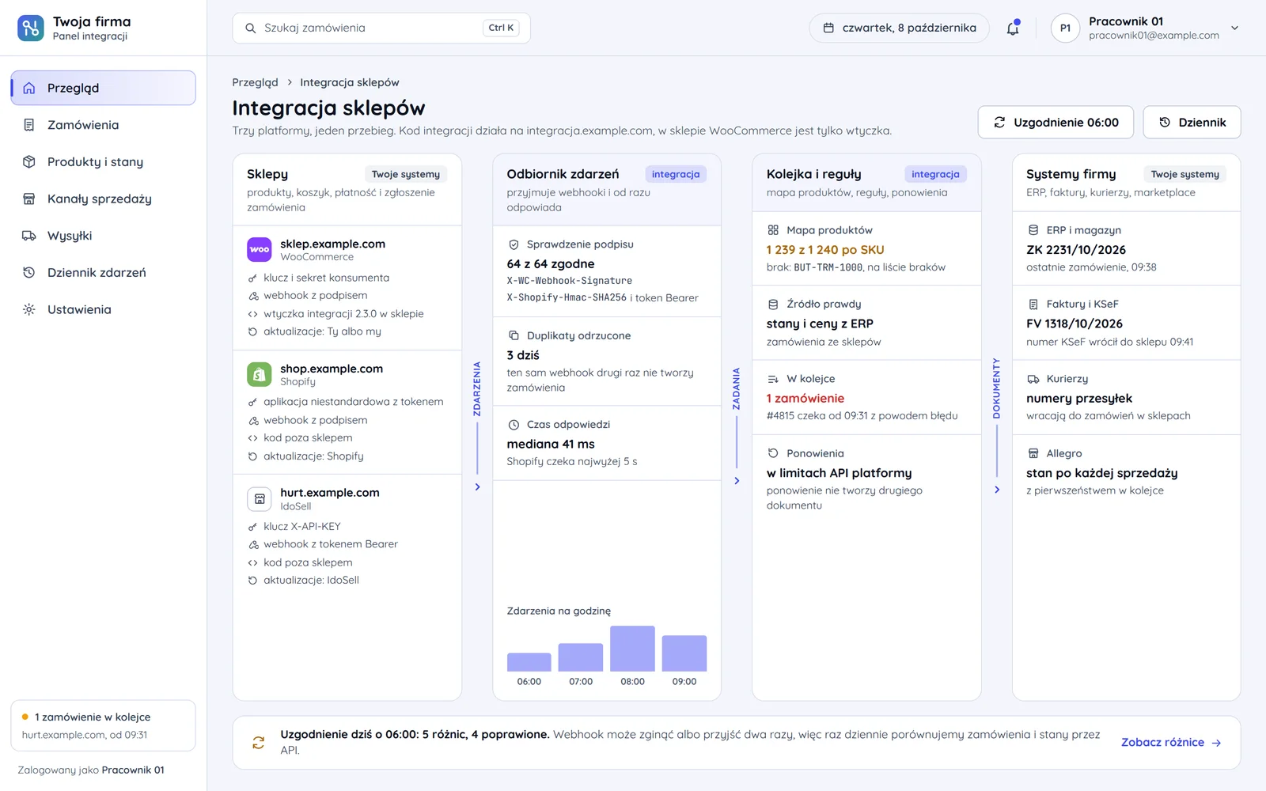Click the key icon beside klucz X-API-KEY
The width and height of the screenshot is (1266, 791).
click(252, 527)
